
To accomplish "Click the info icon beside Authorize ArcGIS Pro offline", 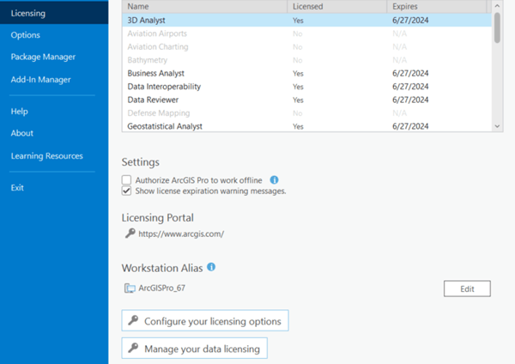I will click(x=274, y=180).
